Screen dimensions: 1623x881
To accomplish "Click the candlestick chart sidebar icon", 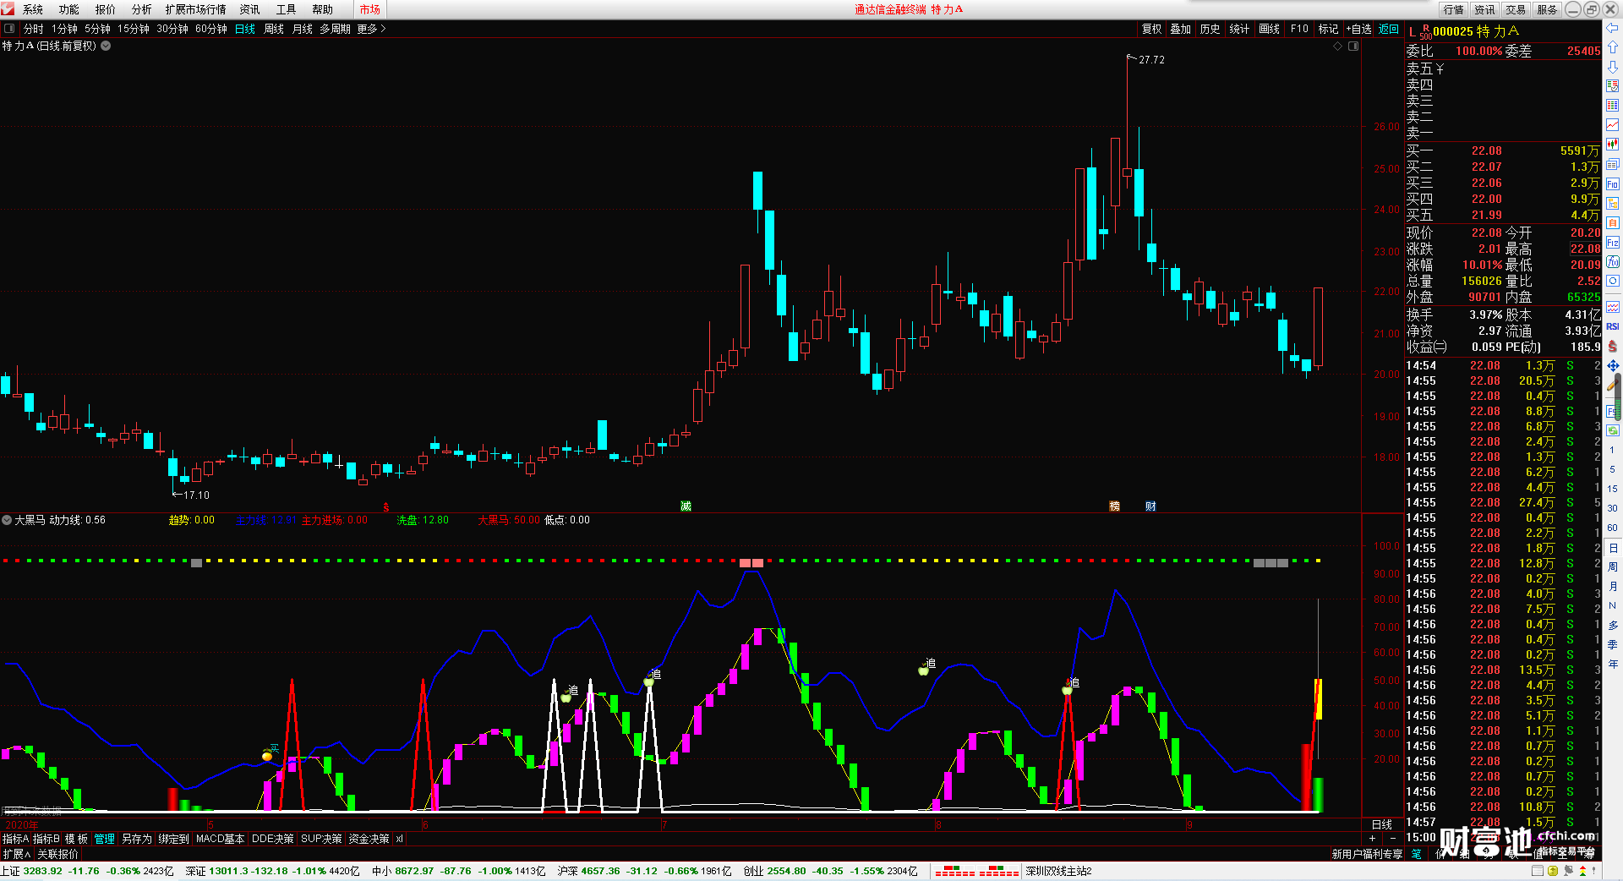I will [x=1613, y=145].
